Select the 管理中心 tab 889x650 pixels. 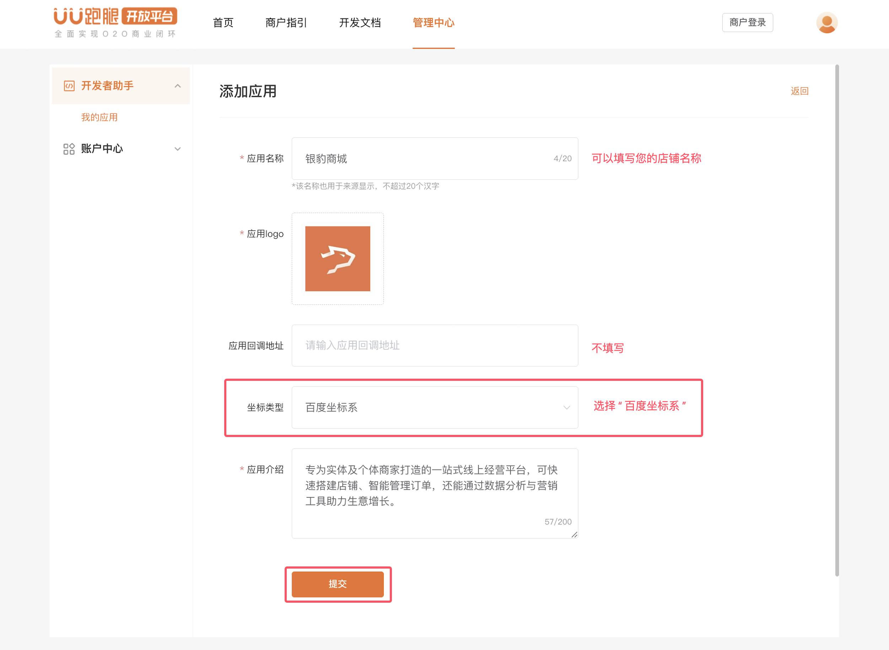(433, 22)
